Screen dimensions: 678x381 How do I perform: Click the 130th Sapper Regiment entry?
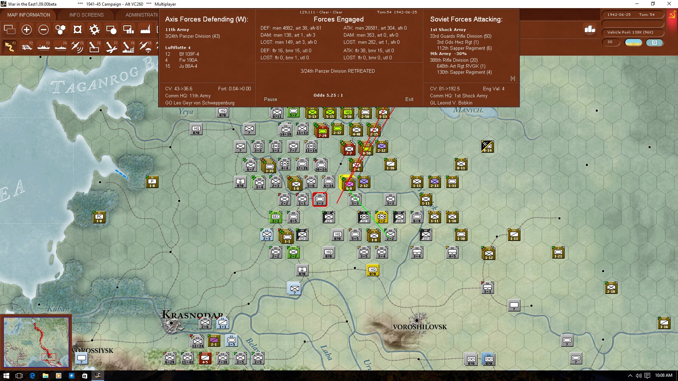coord(464,72)
